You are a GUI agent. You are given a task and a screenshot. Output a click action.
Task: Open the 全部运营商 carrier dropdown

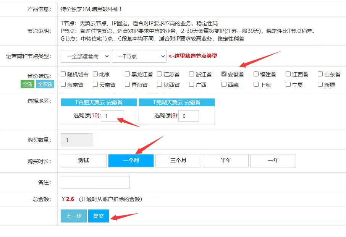pyautogui.click(x=86, y=56)
